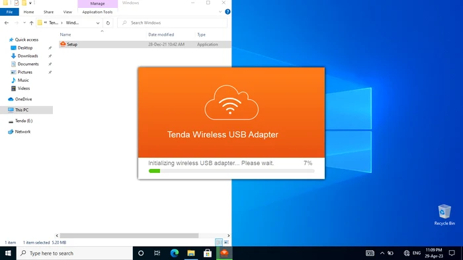Open network globe tray icon
Viewport: 463px width, 260px height.
(407, 253)
